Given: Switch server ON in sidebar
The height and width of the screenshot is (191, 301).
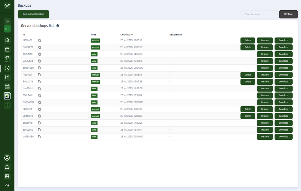Looking at the screenshot, I should click(x=7, y=21).
